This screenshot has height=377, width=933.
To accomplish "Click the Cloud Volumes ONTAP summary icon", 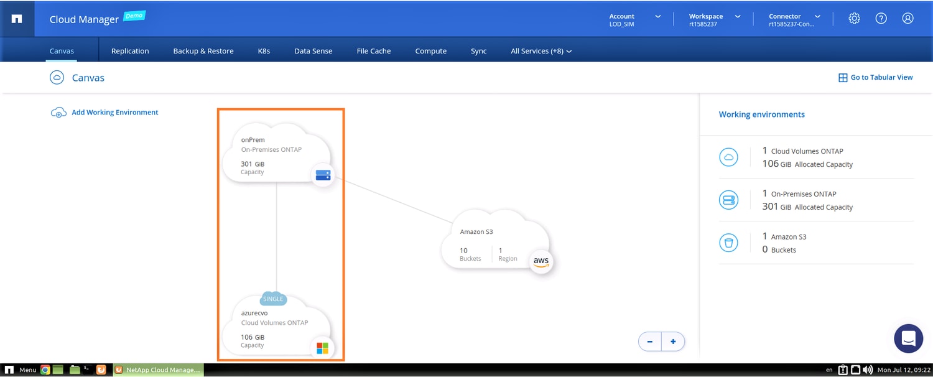I will tap(728, 157).
